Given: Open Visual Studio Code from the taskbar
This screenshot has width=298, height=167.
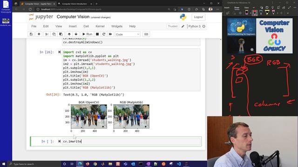Looking at the screenshot, I should [x=179, y=164].
